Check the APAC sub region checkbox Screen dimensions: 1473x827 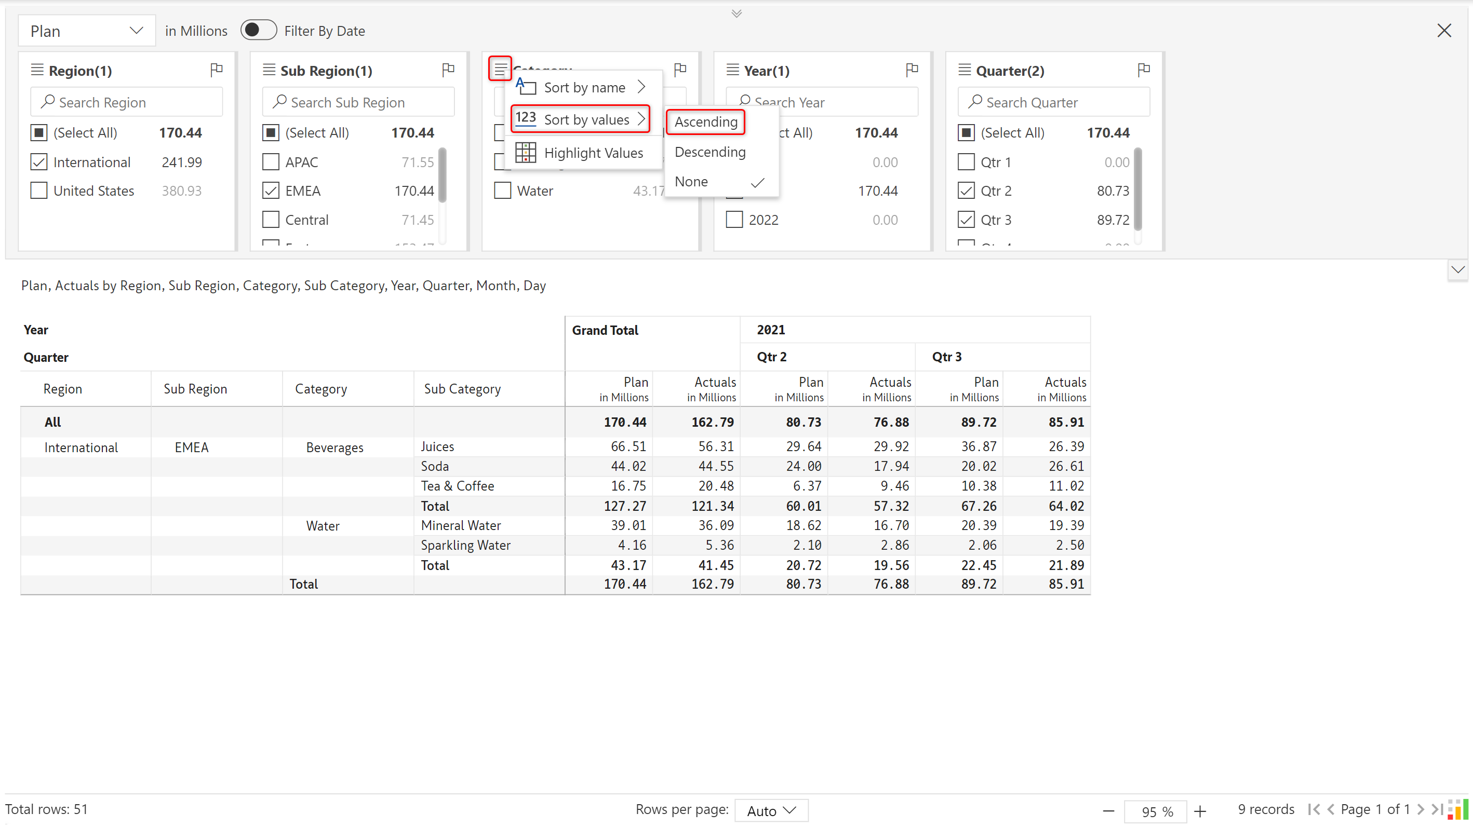point(271,162)
